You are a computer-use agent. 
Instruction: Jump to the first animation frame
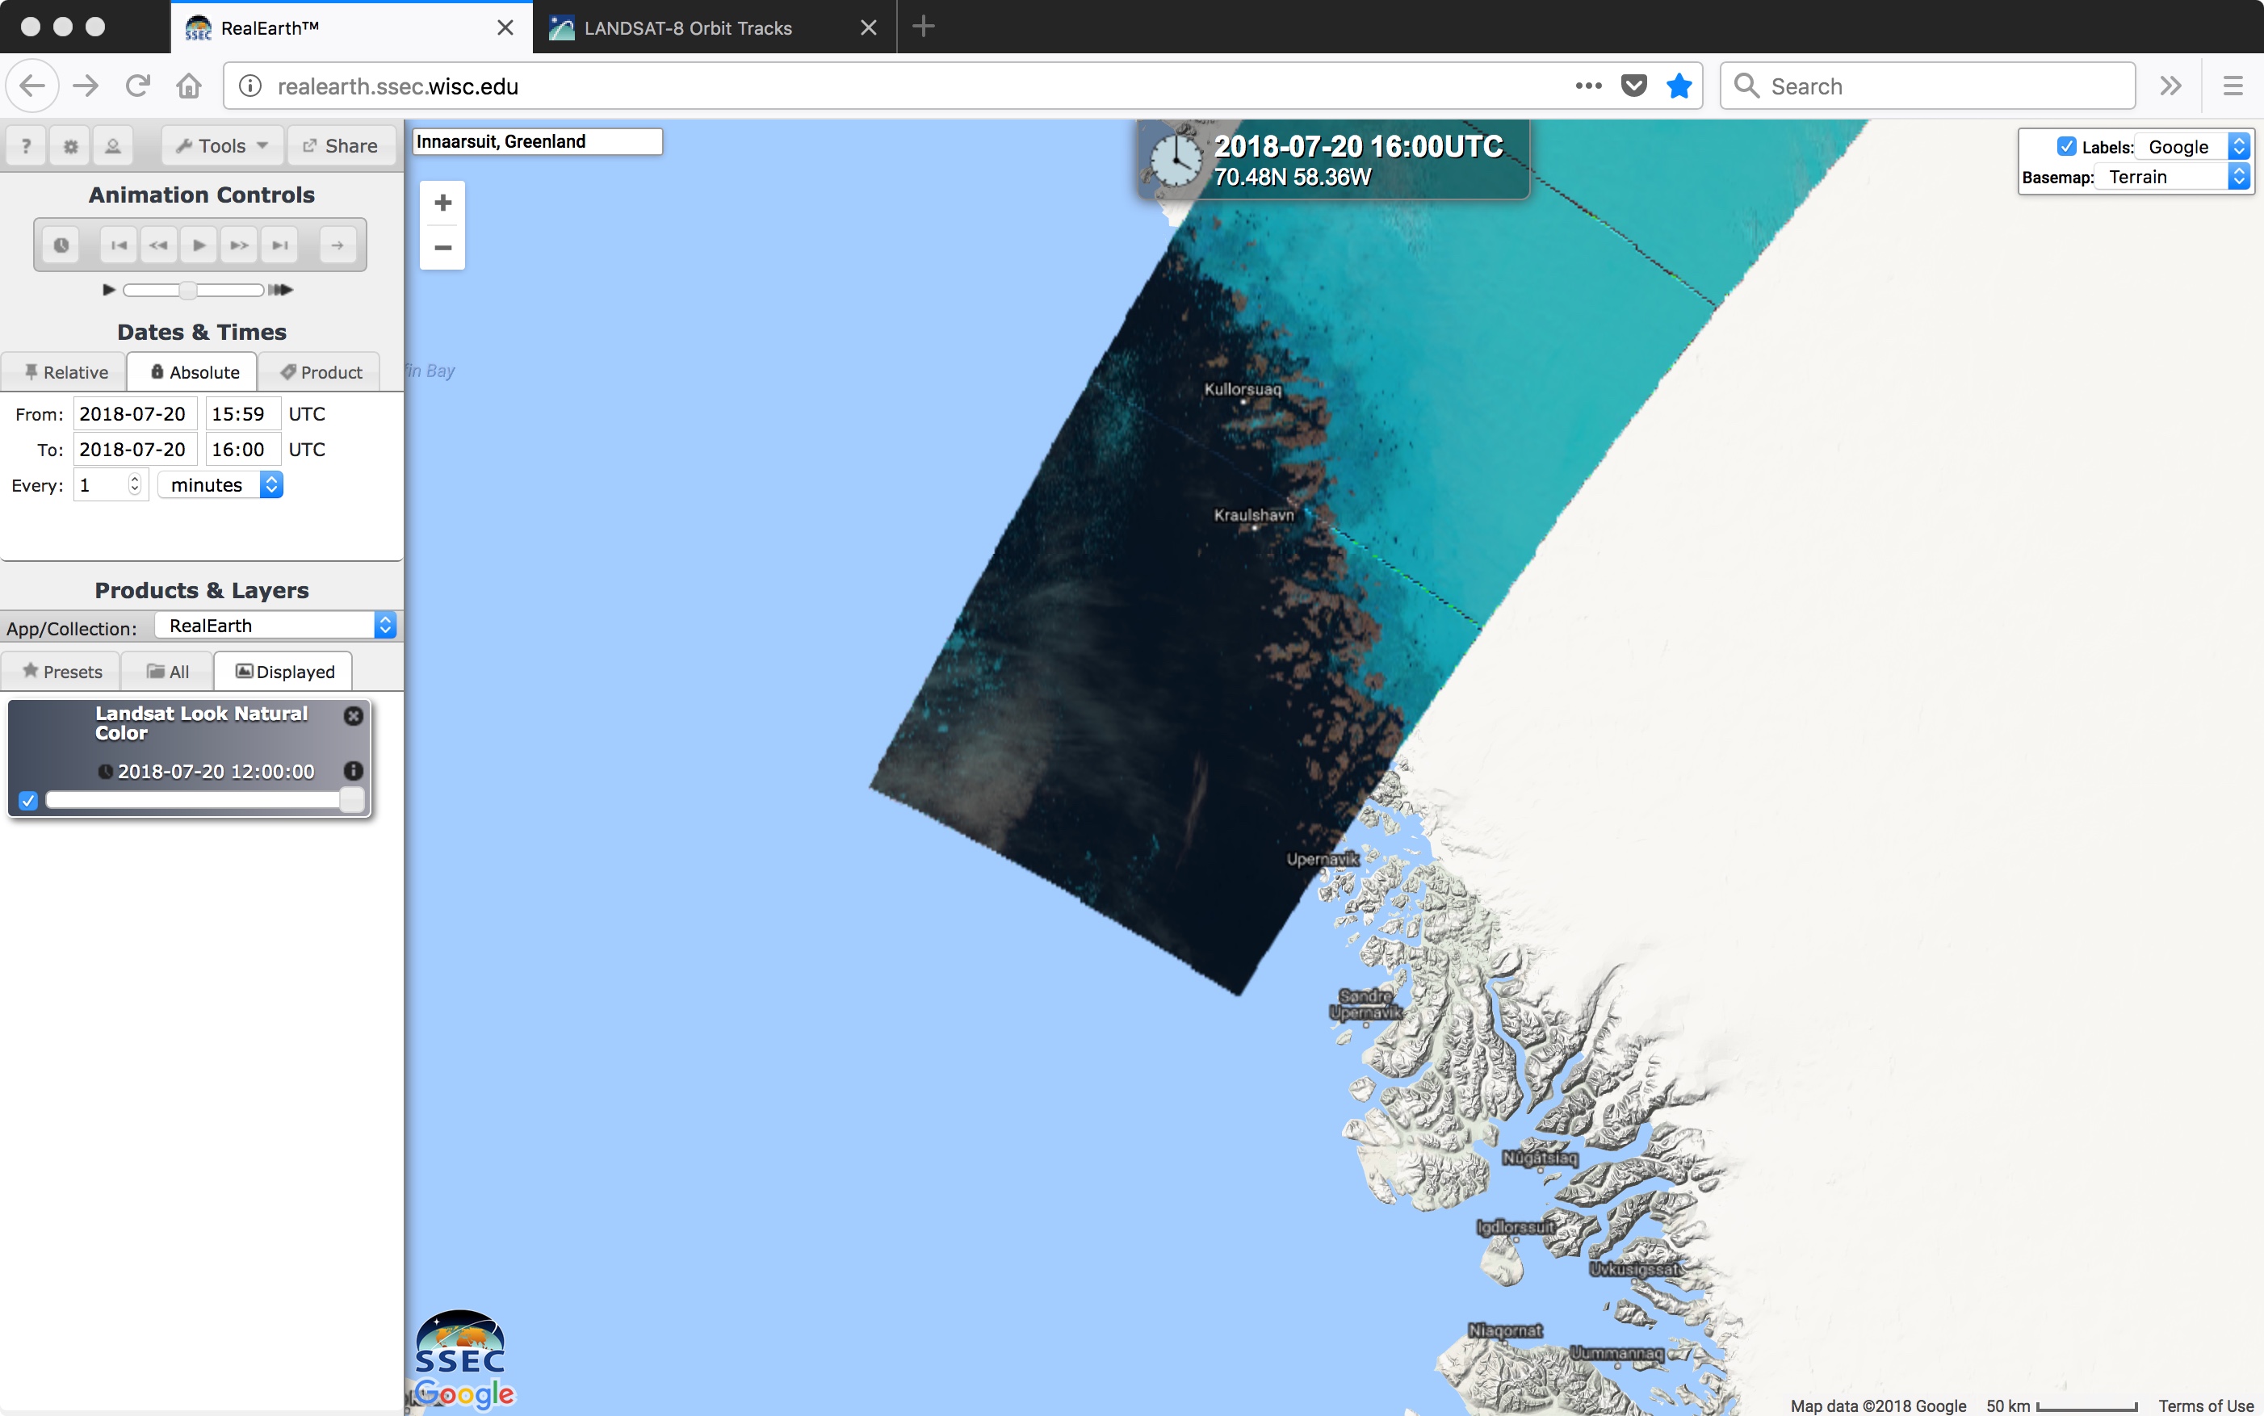pos(119,245)
